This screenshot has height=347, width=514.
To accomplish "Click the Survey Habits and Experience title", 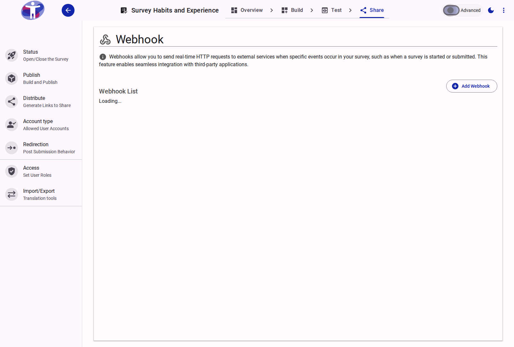I will click(x=175, y=10).
